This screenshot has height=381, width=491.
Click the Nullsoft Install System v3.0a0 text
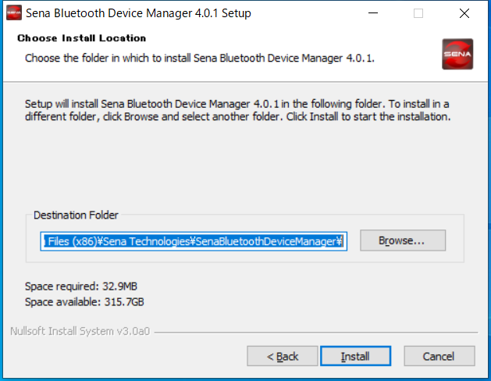[x=80, y=331]
